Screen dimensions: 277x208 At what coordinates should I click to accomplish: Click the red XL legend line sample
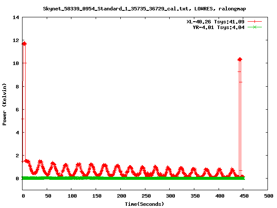point(254,22)
